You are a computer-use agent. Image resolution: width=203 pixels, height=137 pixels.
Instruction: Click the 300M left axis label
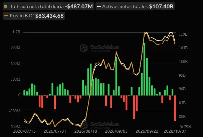[16, 79]
